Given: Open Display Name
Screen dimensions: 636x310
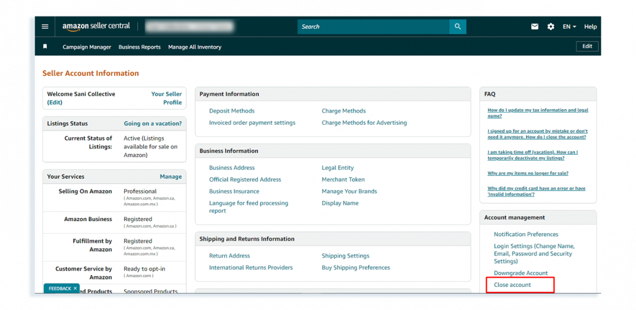Looking at the screenshot, I should (340, 203).
